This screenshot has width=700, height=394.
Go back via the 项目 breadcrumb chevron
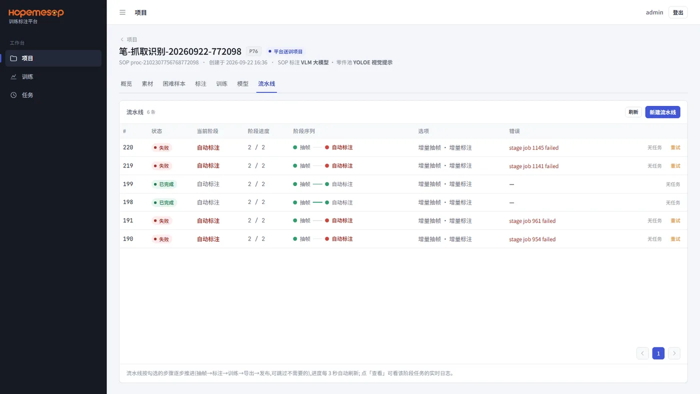[x=122, y=39]
